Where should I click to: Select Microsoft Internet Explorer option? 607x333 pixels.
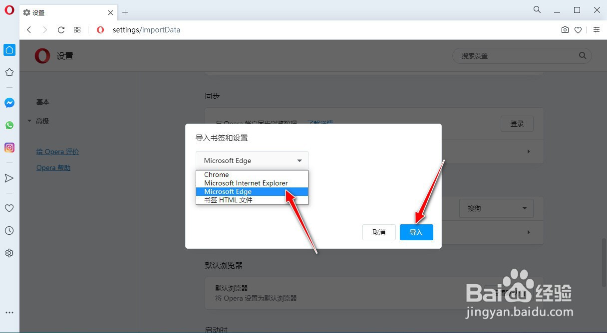(252, 183)
